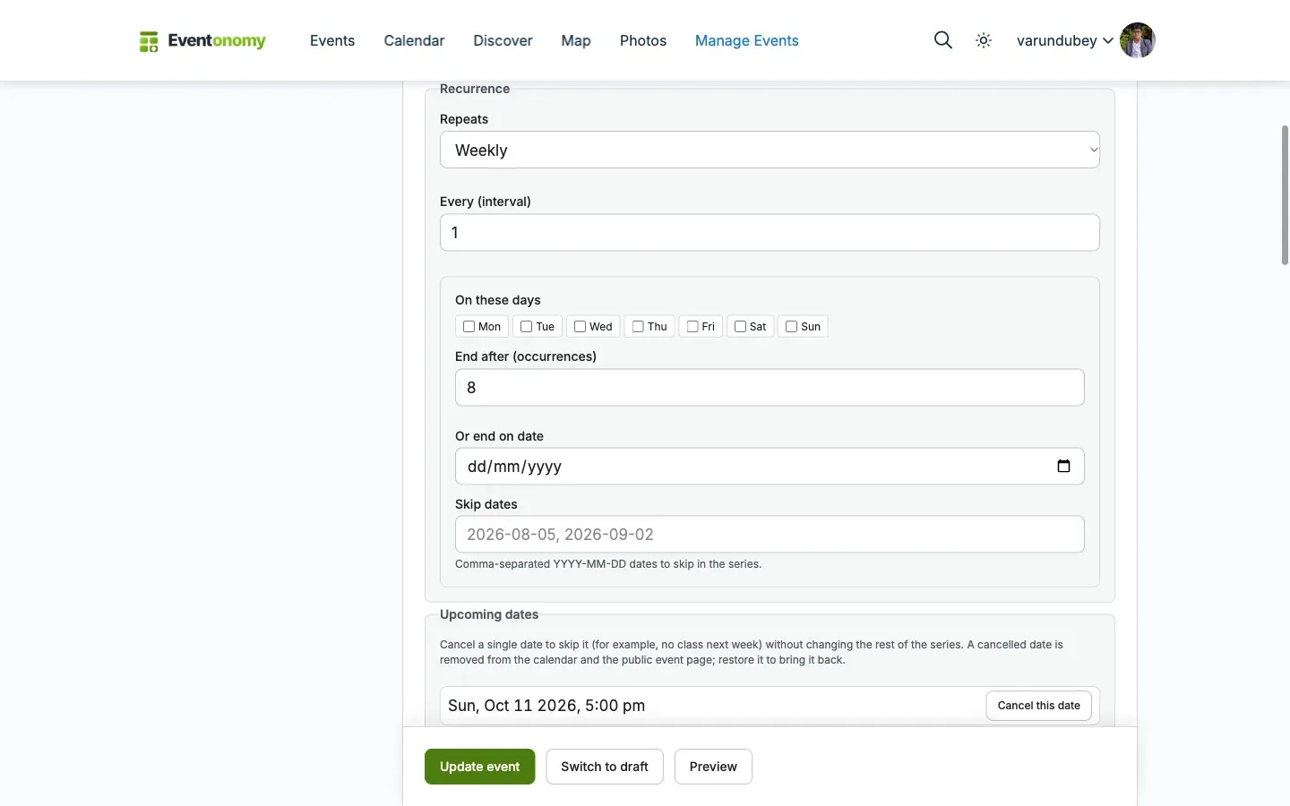Viewport: 1290px width, 806px height.
Task: Click the Update event button
Action: pyautogui.click(x=479, y=767)
